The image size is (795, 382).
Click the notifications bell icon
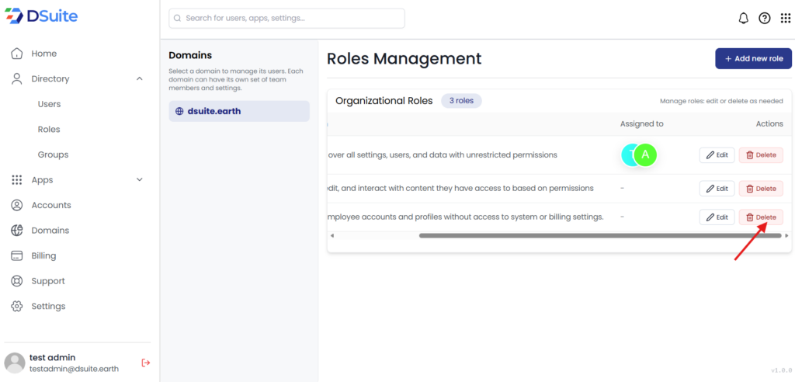point(743,19)
